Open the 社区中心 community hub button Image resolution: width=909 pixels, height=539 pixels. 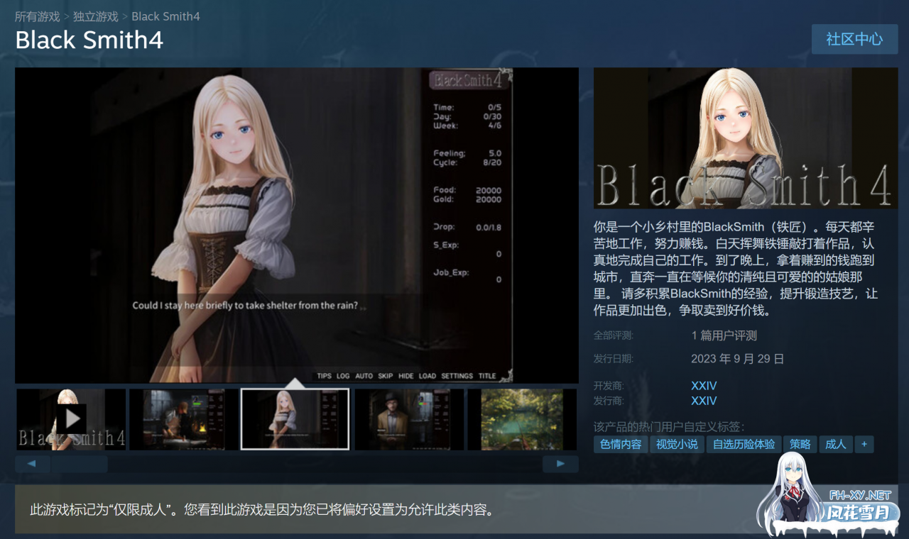[x=854, y=39]
